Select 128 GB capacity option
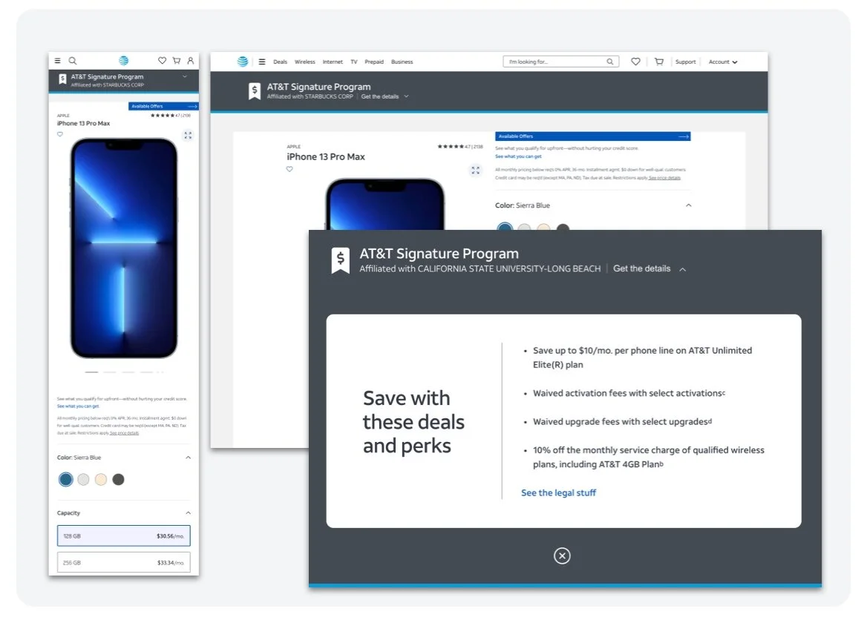The width and height of the screenshot is (864, 620). point(123,535)
